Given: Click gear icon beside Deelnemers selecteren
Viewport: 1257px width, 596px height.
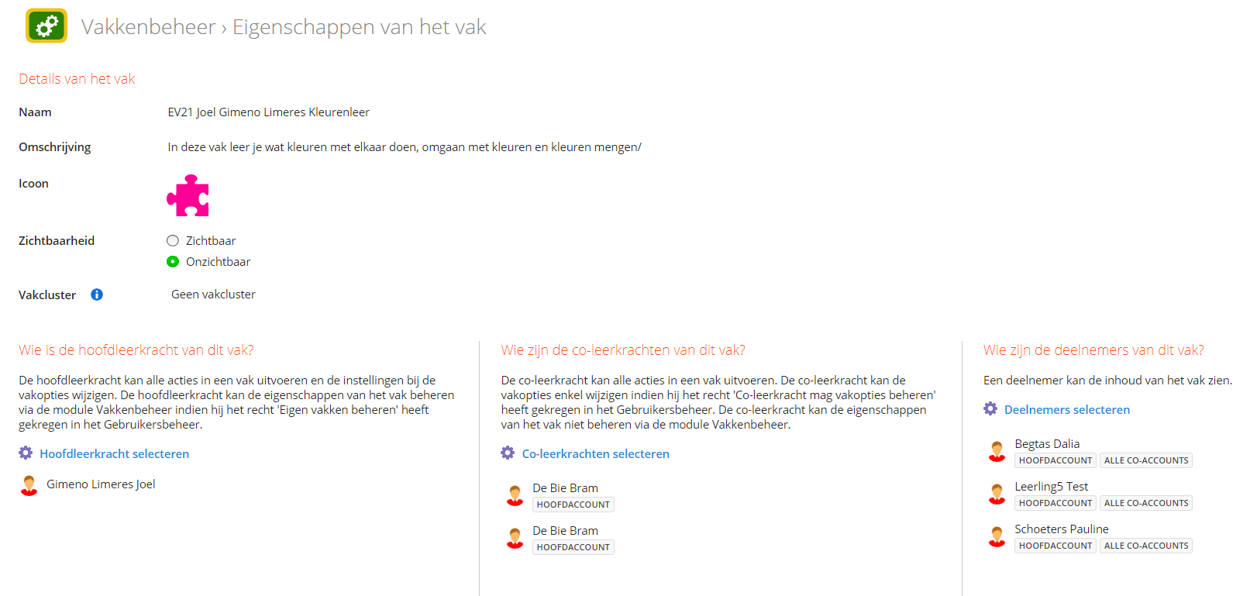Looking at the screenshot, I should [x=990, y=408].
